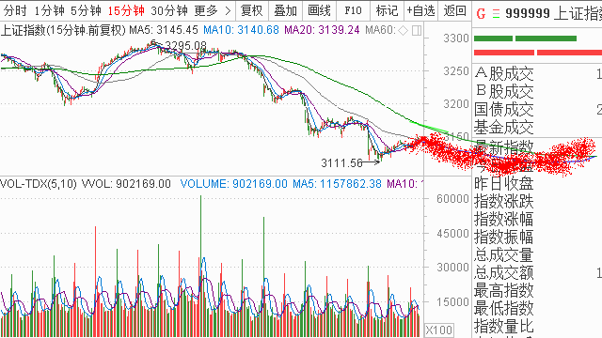Image resolution: width=602 pixels, height=338 pixels.
Task: Select the MA5: 3145.45 indicator label
Action: (164, 30)
